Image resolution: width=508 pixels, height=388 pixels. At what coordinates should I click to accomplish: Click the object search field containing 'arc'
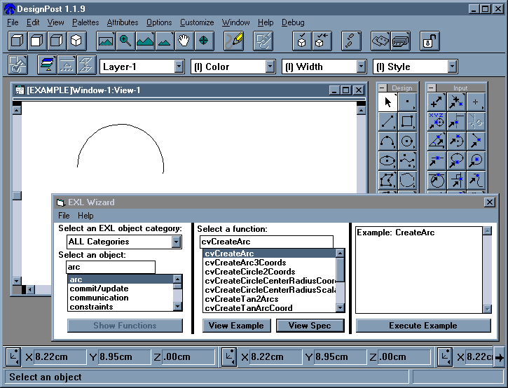coord(111,267)
